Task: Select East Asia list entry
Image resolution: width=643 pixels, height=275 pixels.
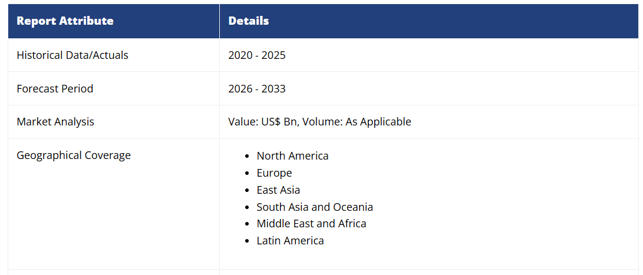Action: coord(278,190)
